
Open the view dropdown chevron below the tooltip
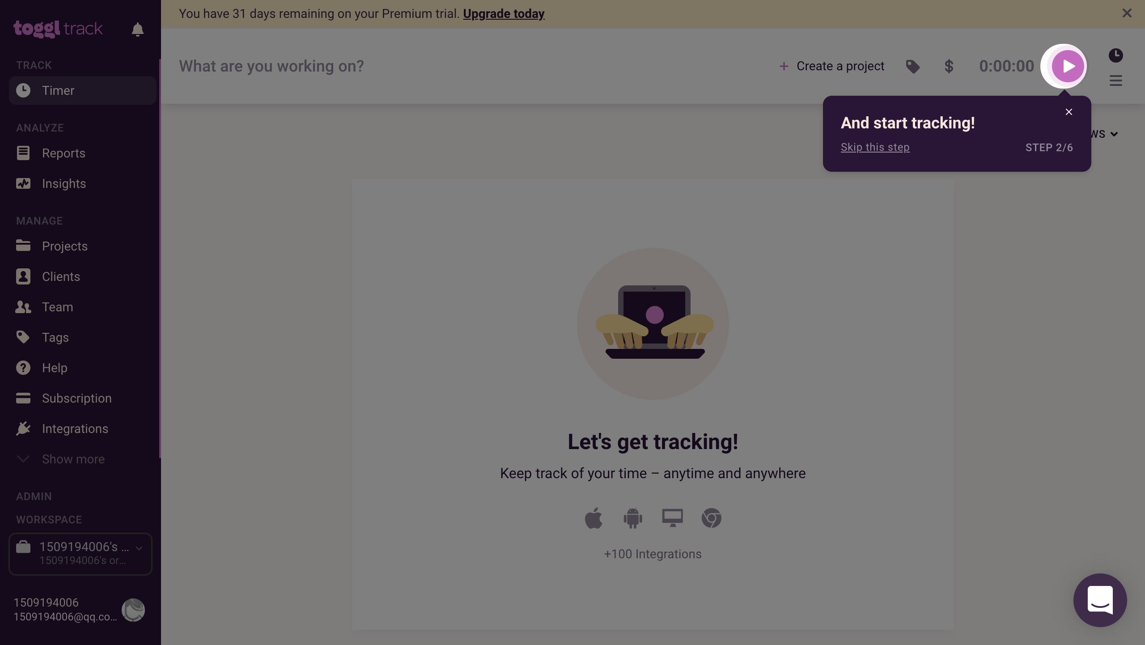point(1114,134)
